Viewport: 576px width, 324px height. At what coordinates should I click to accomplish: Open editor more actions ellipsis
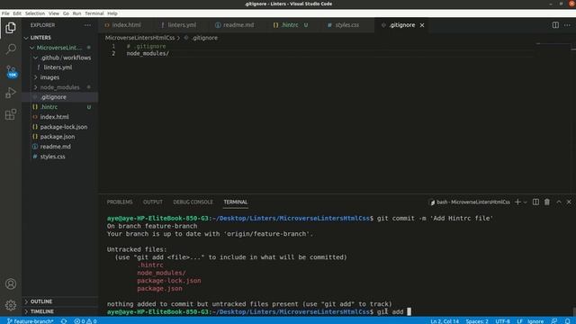point(567,25)
